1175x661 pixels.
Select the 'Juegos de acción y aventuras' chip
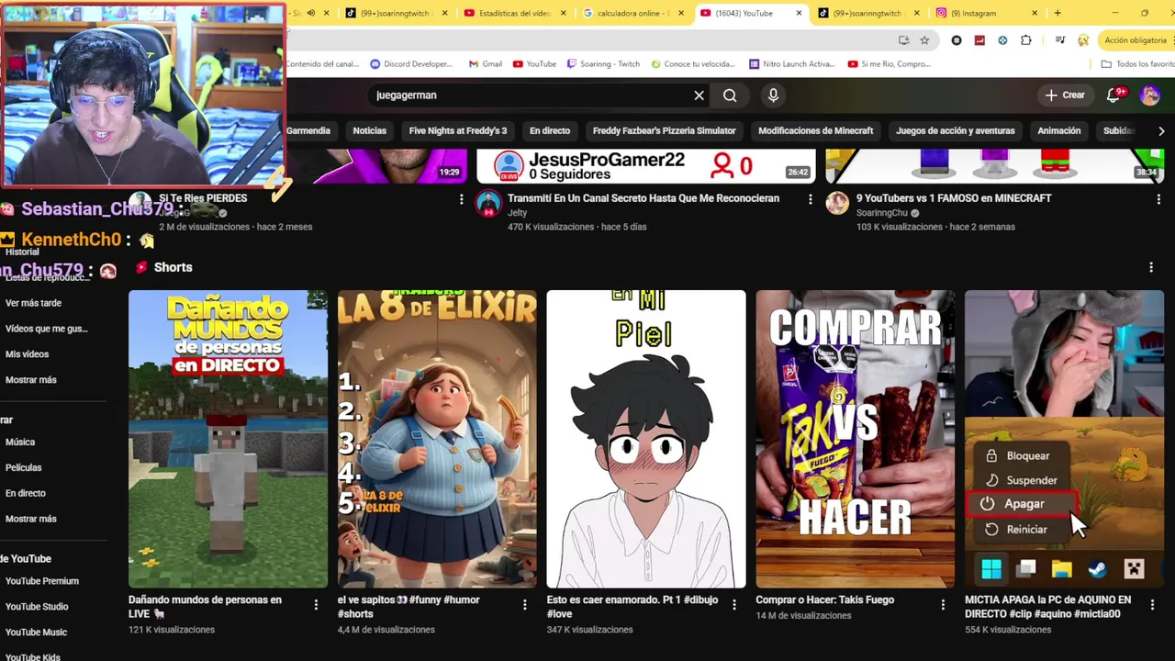pyautogui.click(x=956, y=130)
